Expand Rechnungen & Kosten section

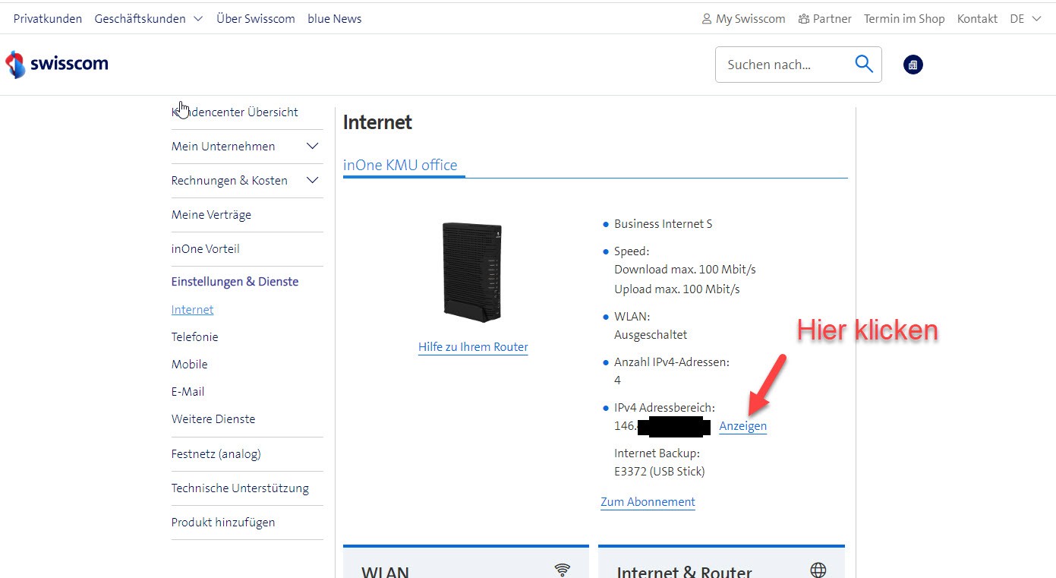click(312, 181)
